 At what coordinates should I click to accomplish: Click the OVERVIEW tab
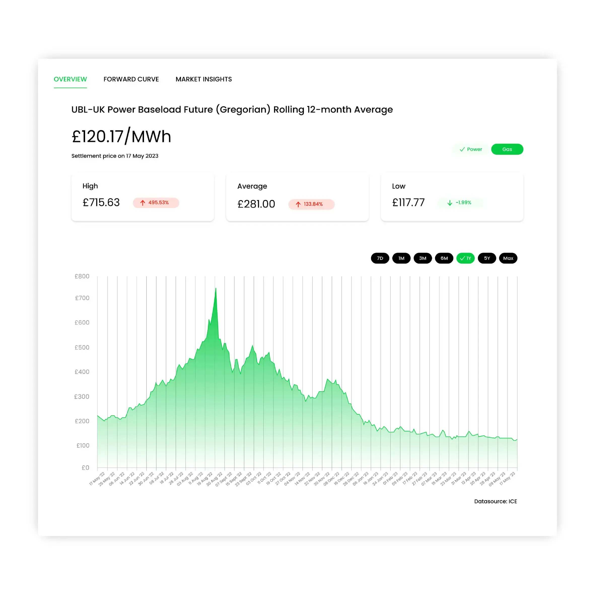pos(70,79)
